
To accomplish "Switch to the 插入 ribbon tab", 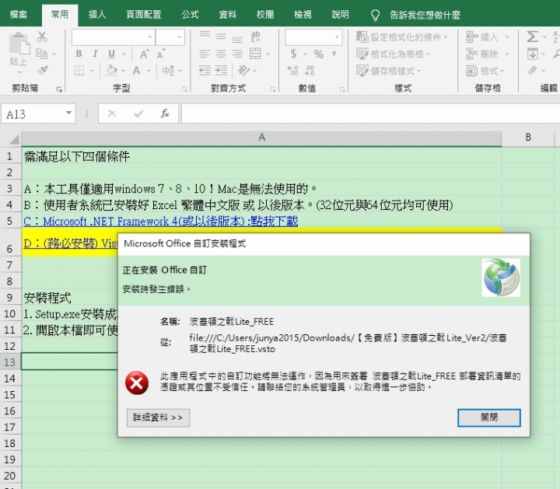I will tap(97, 15).
